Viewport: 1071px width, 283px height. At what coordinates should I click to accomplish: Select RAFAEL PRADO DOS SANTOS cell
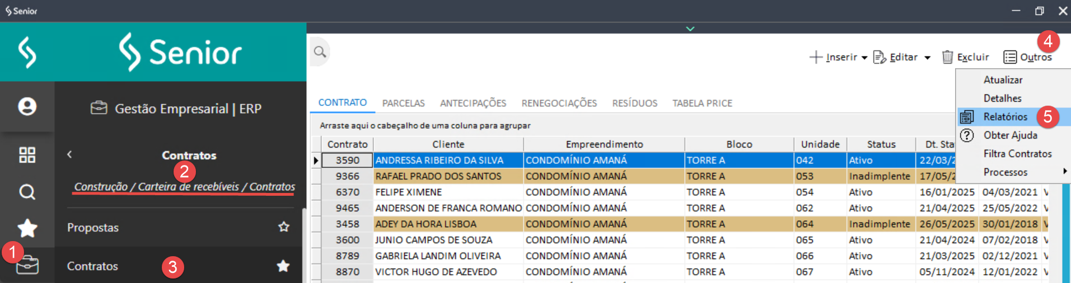[448, 176]
